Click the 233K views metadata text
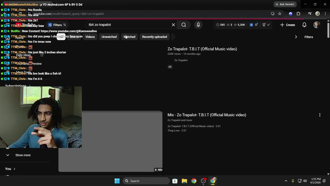330x186 pixels. click(174, 54)
